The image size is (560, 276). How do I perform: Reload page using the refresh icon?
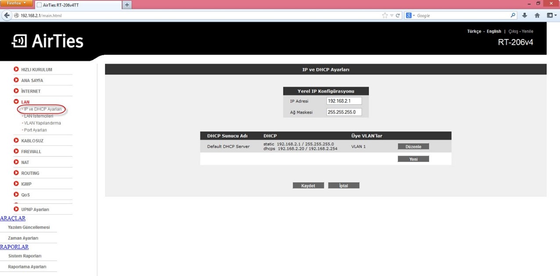398,15
